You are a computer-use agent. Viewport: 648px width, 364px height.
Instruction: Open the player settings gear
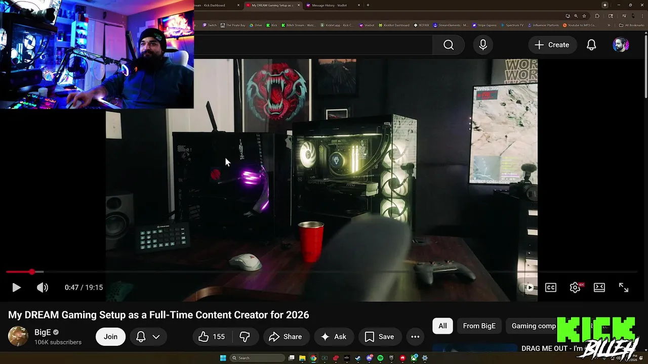[575, 287]
